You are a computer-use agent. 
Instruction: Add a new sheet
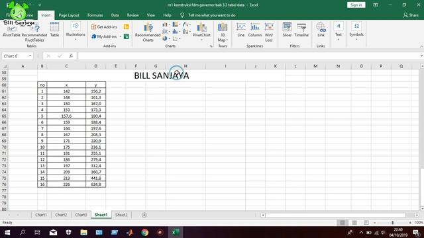pyautogui.click(x=144, y=215)
